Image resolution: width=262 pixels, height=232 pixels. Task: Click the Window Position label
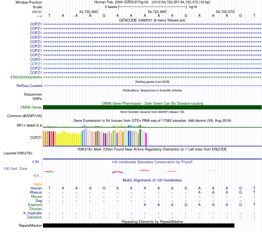pos(29,2)
